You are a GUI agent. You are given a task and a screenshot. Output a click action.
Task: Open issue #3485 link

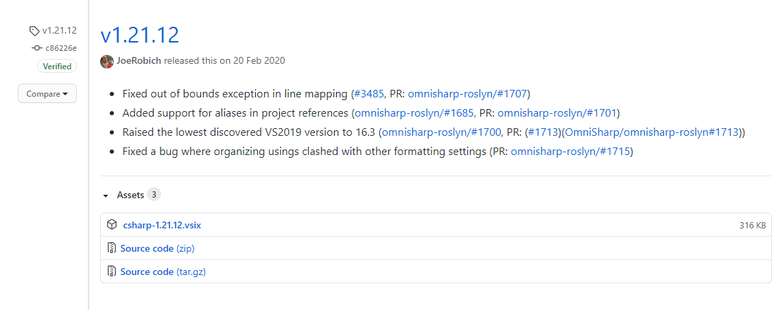pyautogui.click(x=370, y=94)
